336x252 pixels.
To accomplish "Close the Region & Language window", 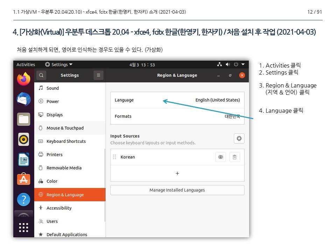I will click(x=242, y=75).
